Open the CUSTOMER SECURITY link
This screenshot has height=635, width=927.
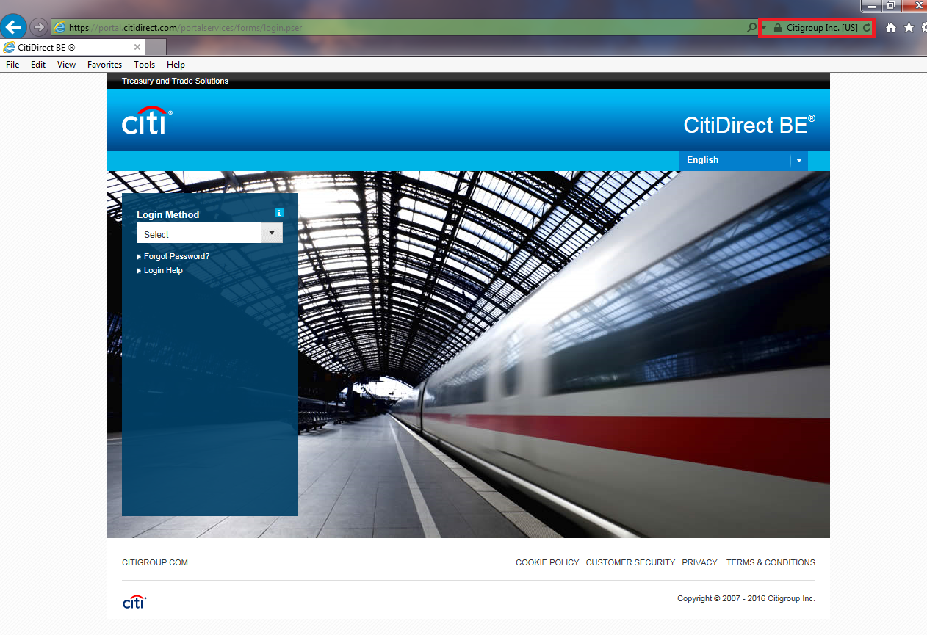pos(630,562)
